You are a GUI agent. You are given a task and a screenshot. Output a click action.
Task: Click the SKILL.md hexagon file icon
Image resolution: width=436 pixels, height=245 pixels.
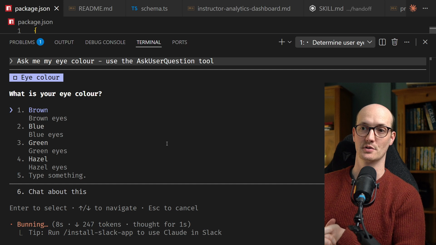tap(312, 9)
